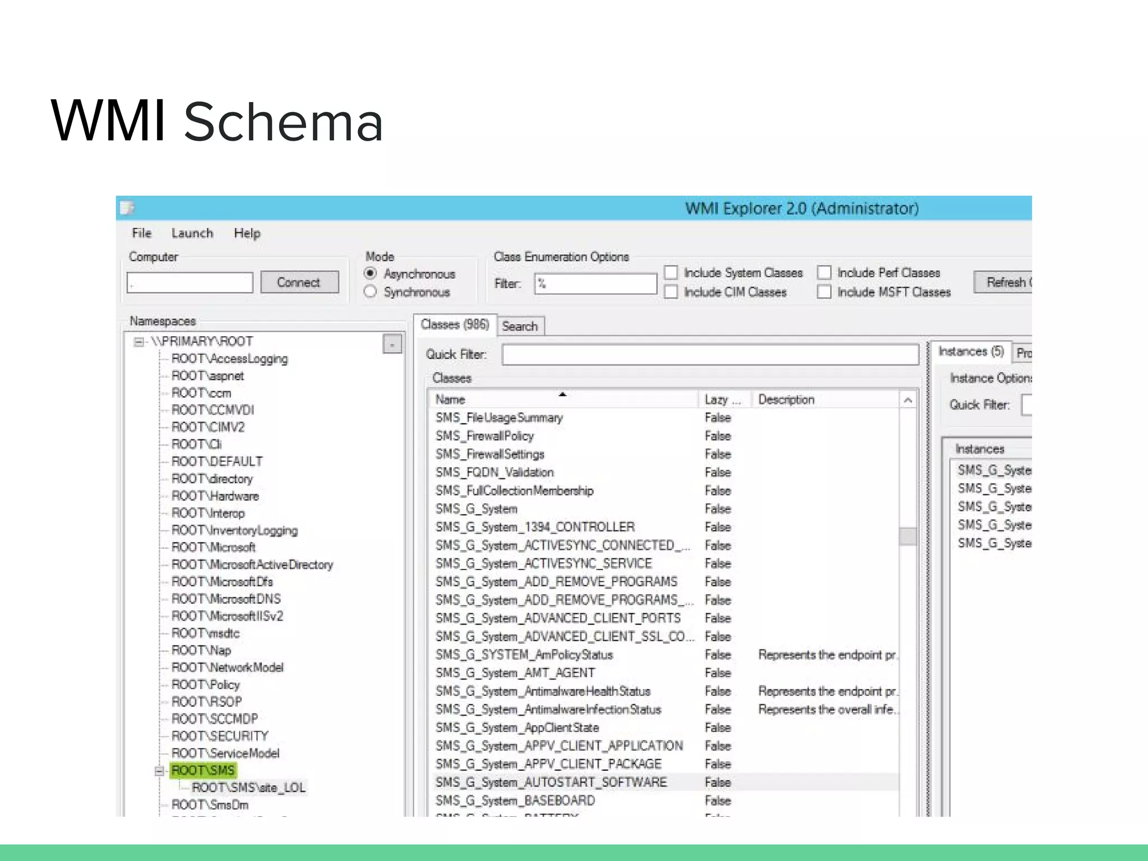
Task: Click the Refresh button
Action: (1003, 282)
